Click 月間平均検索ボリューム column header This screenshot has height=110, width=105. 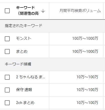point(80,11)
